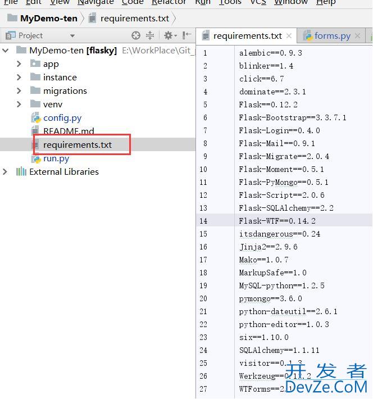Click the Flask==0.12.2 line

(268, 105)
